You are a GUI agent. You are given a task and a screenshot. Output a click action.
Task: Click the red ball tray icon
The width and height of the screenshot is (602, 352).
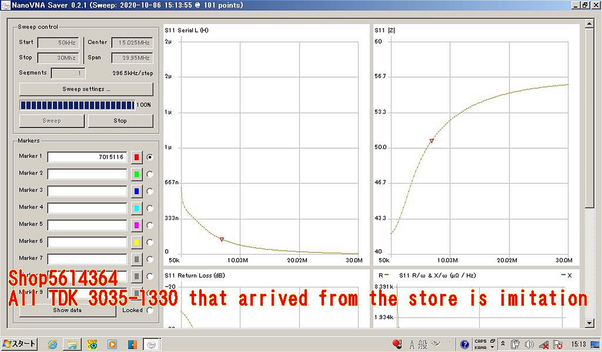397,344
